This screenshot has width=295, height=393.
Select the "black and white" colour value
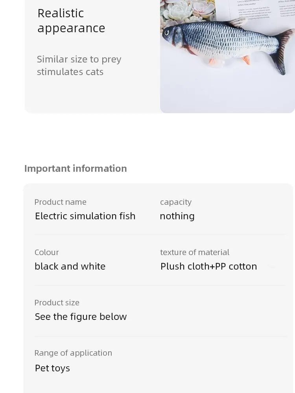pyautogui.click(x=70, y=266)
